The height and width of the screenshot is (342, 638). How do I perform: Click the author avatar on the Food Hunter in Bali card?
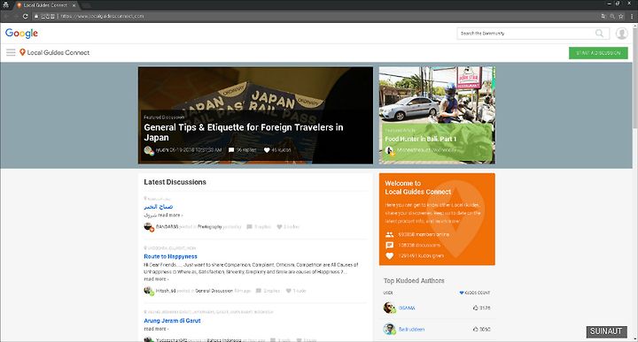tap(389, 150)
